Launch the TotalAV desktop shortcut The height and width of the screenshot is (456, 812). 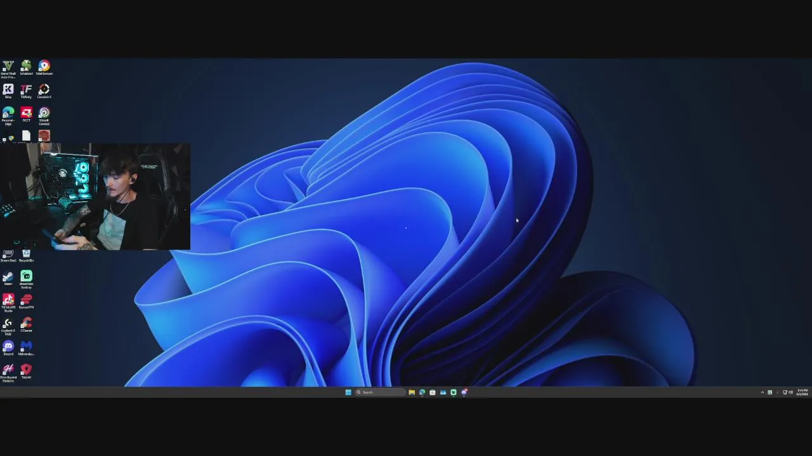(x=26, y=371)
